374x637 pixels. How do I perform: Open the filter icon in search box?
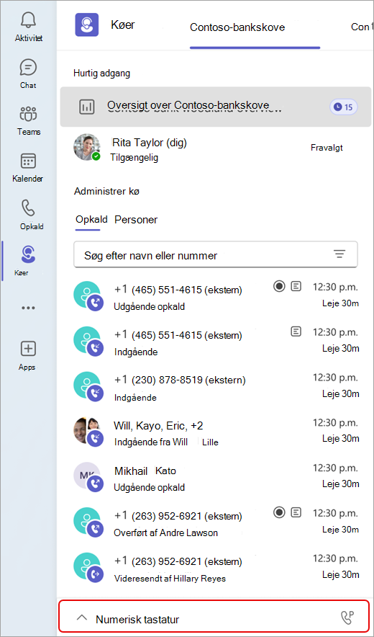pos(339,254)
